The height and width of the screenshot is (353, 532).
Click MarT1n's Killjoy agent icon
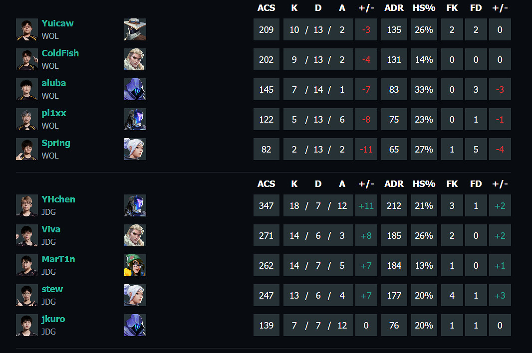pos(135,265)
